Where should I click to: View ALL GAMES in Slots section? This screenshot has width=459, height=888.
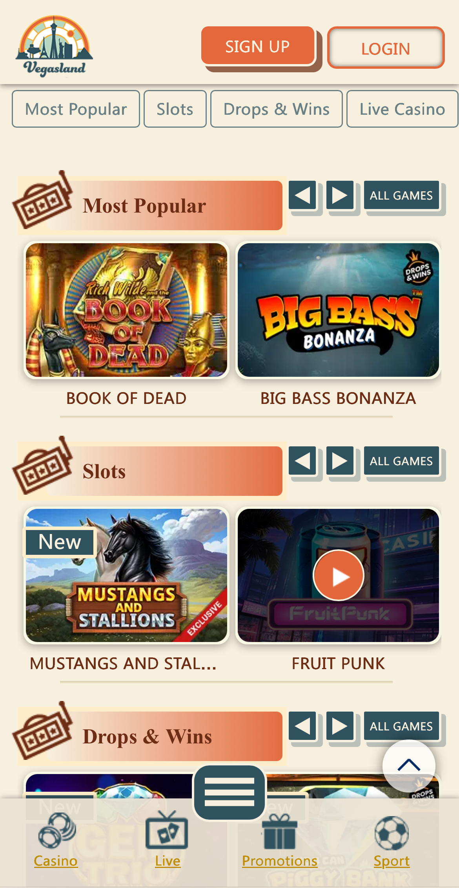tap(401, 461)
